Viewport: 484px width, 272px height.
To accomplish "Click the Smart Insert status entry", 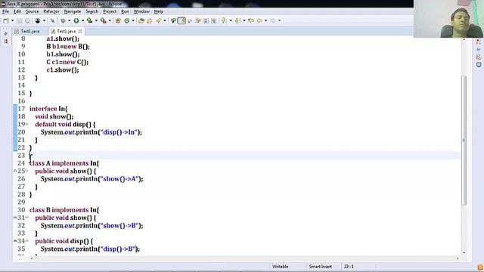I will tap(321, 267).
